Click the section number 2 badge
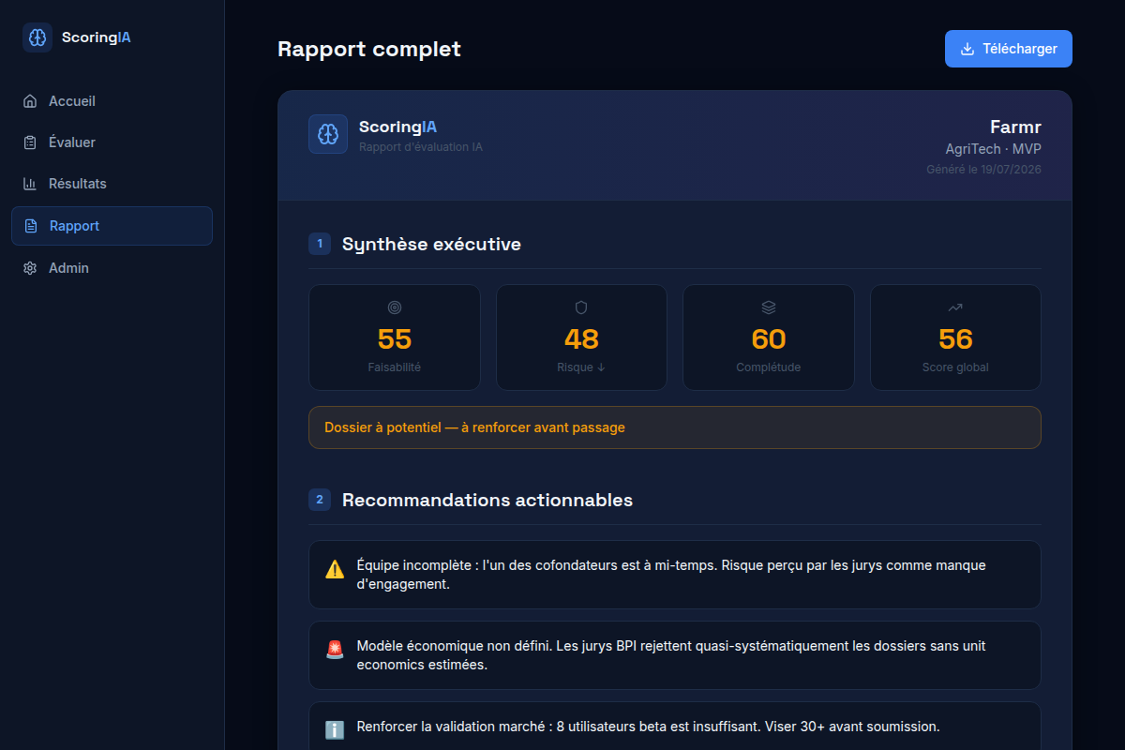 point(320,500)
